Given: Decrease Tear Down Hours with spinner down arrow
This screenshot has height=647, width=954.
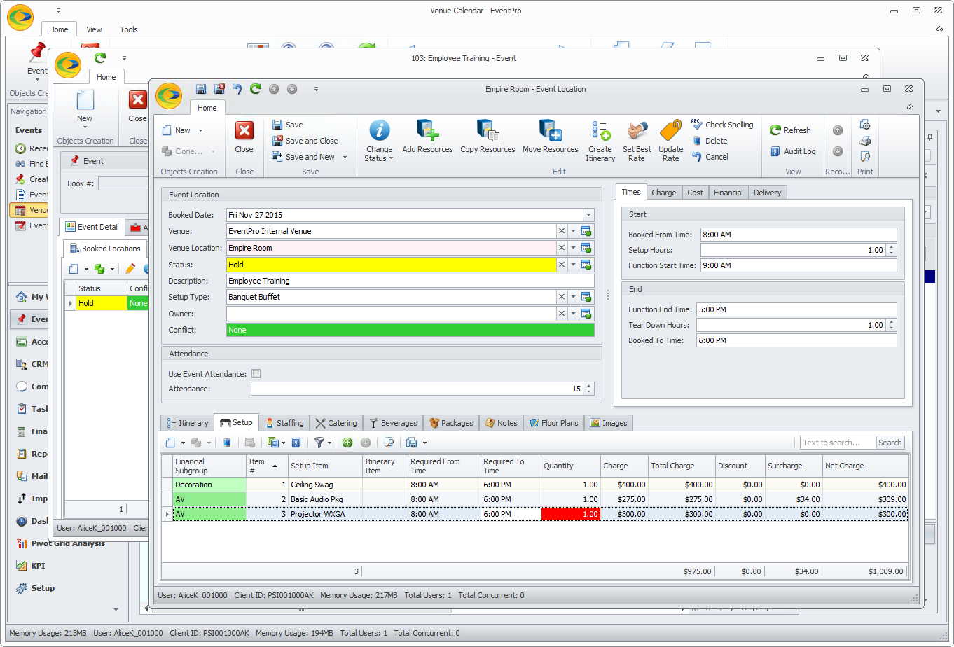Looking at the screenshot, I should pyautogui.click(x=891, y=328).
